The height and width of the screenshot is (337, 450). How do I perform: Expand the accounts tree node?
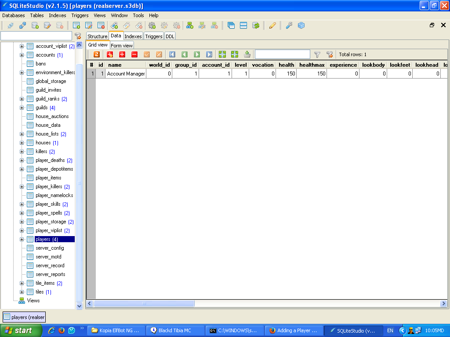(x=22, y=55)
